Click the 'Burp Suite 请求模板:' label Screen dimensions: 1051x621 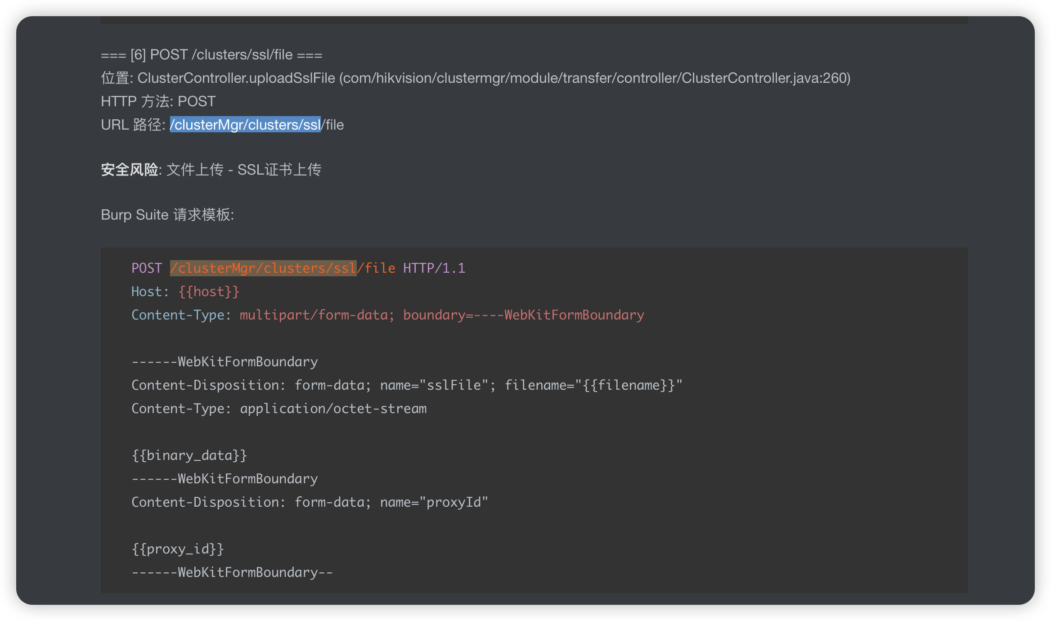coord(167,215)
